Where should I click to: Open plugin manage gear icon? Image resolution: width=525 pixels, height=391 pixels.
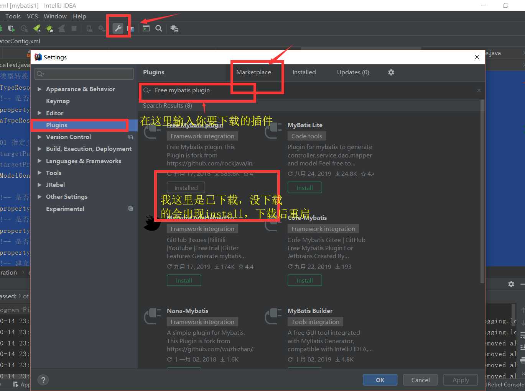point(391,72)
